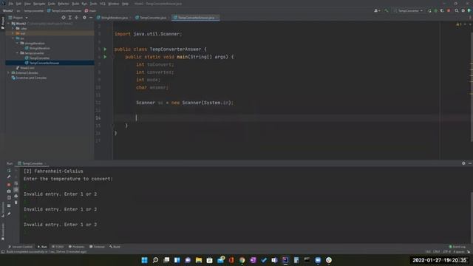Click the rerun icon in top toolbar
The height and width of the screenshot is (266, 473).
click(x=429, y=10)
